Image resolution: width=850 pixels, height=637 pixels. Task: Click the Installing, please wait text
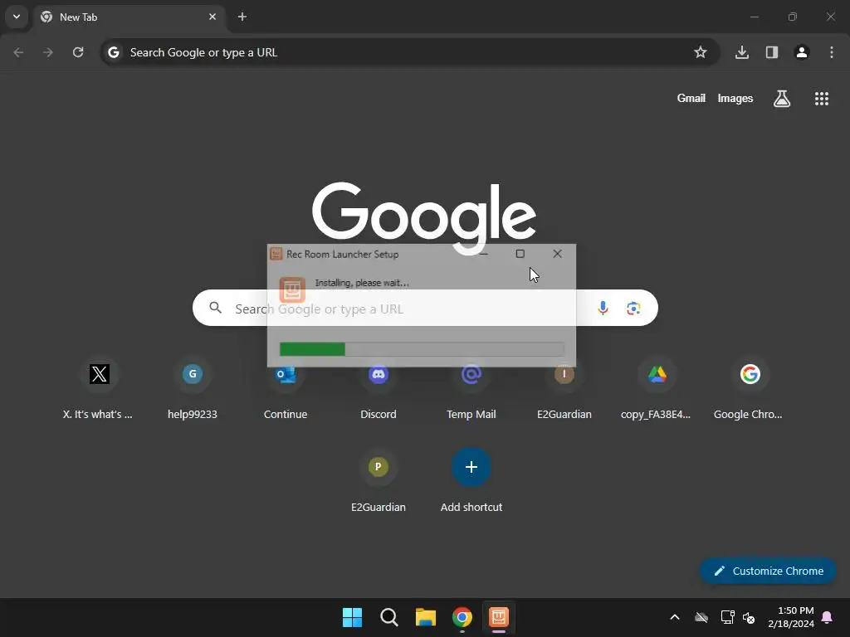tap(362, 283)
